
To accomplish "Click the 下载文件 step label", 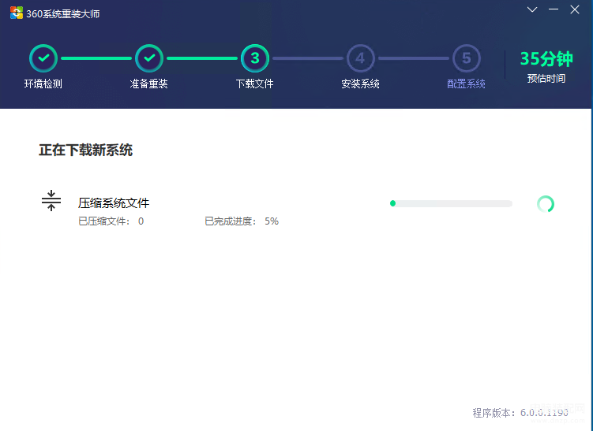I will pyautogui.click(x=254, y=84).
